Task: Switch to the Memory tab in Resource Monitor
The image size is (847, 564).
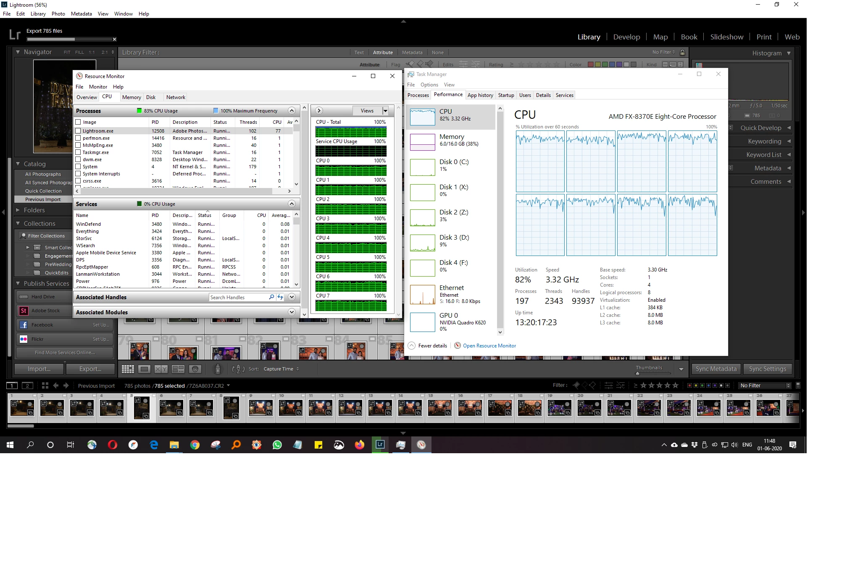Action: pyautogui.click(x=132, y=97)
